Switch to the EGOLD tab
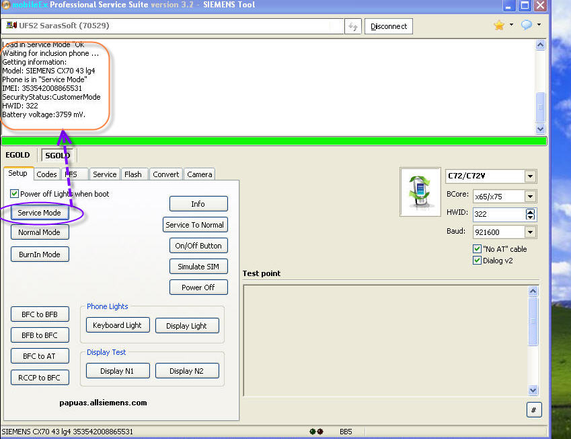 tap(17, 155)
